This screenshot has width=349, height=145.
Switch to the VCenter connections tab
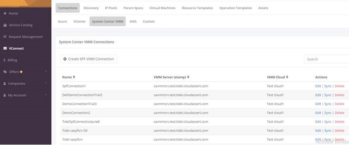click(x=79, y=21)
